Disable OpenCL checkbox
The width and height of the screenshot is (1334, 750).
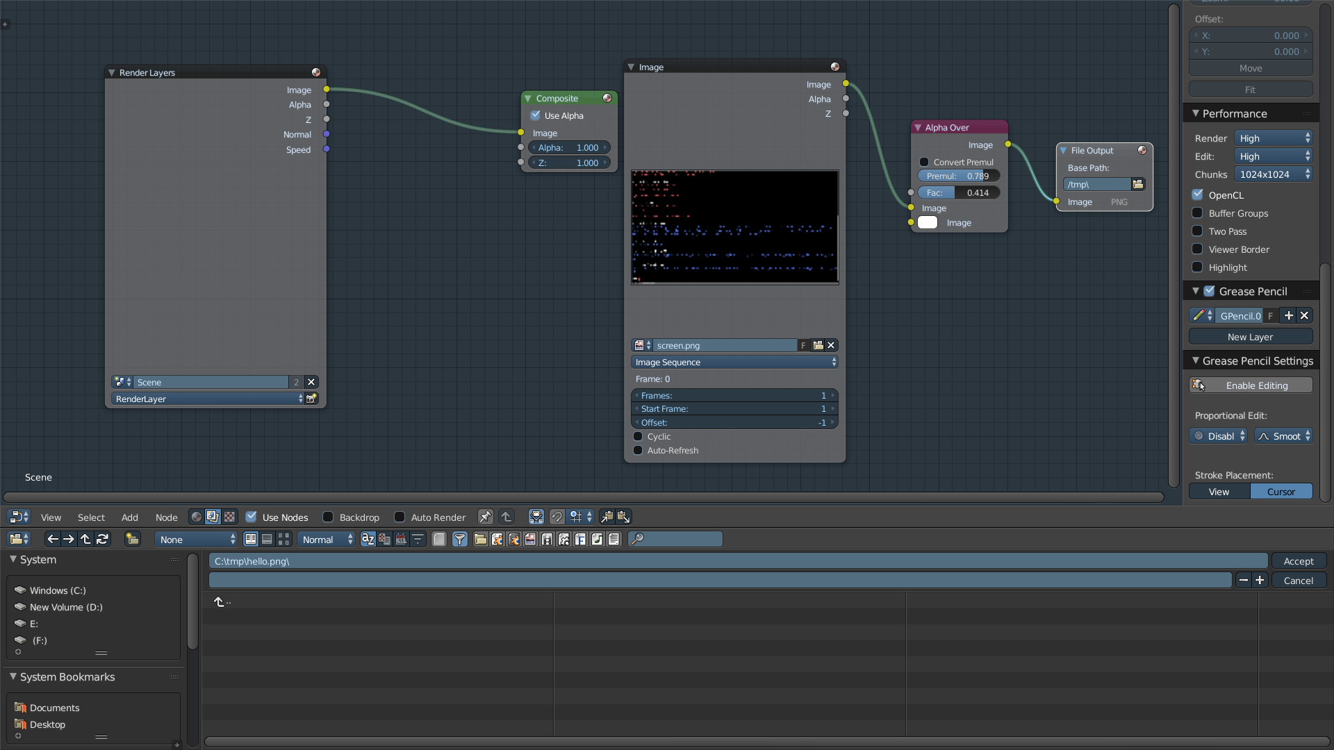pyautogui.click(x=1198, y=195)
